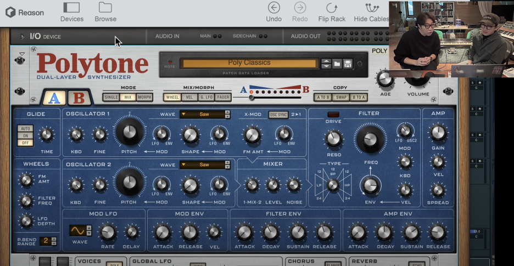Click the Filter Env ATTACK knob
514x266 pixels.
click(x=244, y=232)
